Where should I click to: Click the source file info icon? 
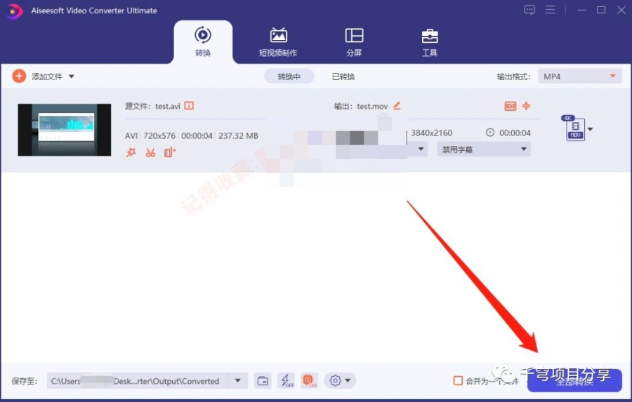click(189, 106)
